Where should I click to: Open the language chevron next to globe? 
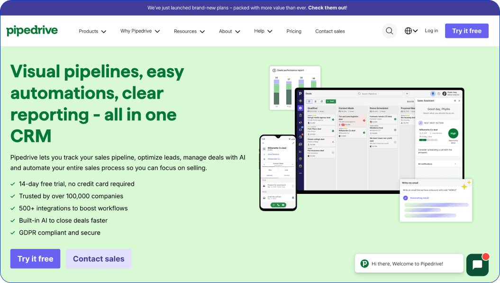click(415, 31)
